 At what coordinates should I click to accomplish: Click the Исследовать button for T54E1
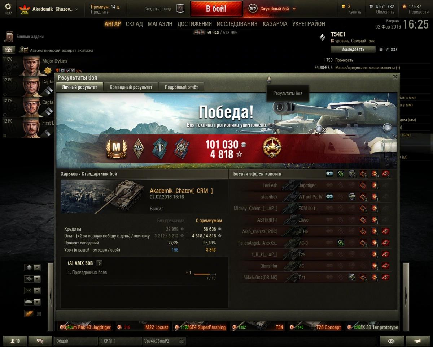click(x=353, y=49)
